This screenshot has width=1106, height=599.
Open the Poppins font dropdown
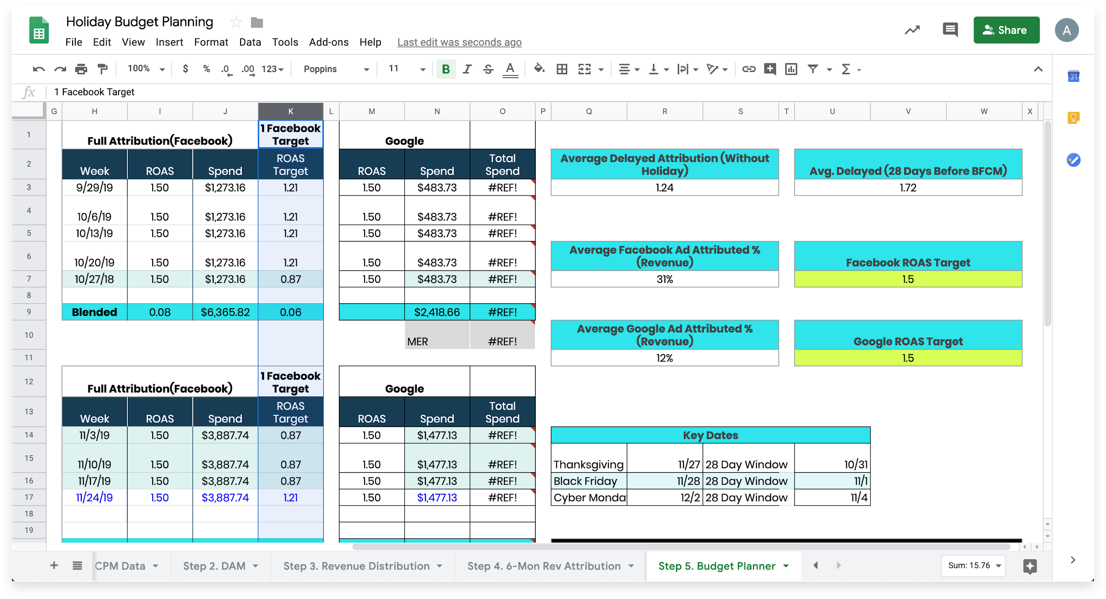(336, 69)
